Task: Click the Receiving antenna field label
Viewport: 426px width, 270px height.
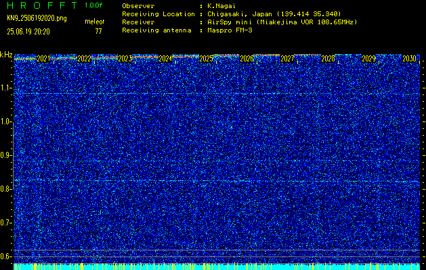Action: click(156, 30)
